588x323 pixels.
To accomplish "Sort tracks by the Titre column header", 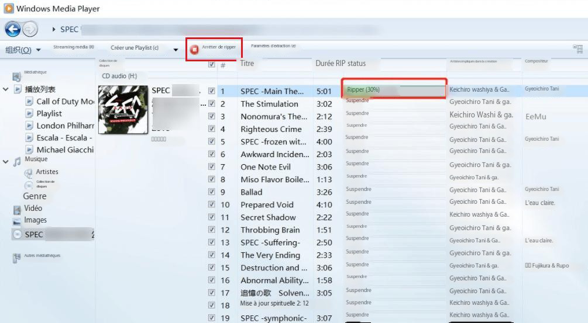I will [247, 64].
